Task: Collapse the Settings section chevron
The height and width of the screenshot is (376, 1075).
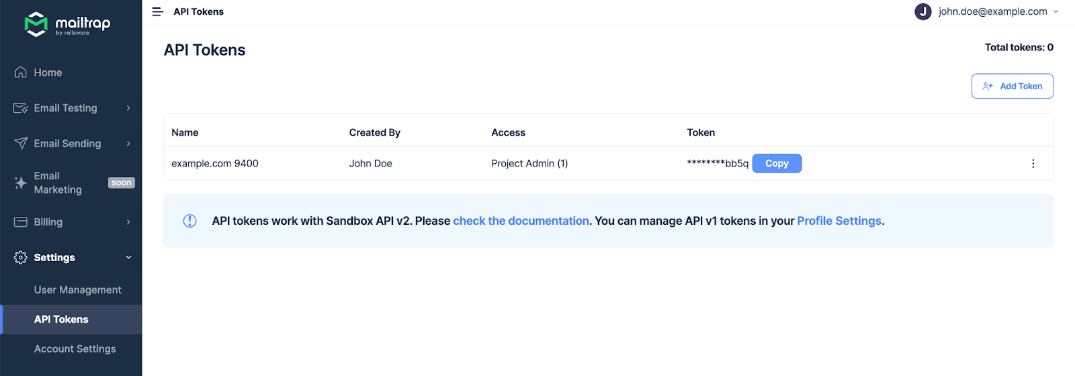Action: click(128, 258)
